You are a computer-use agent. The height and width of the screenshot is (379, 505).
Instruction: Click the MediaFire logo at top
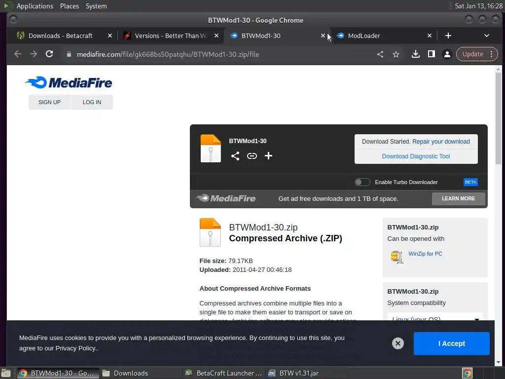pos(69,82)
